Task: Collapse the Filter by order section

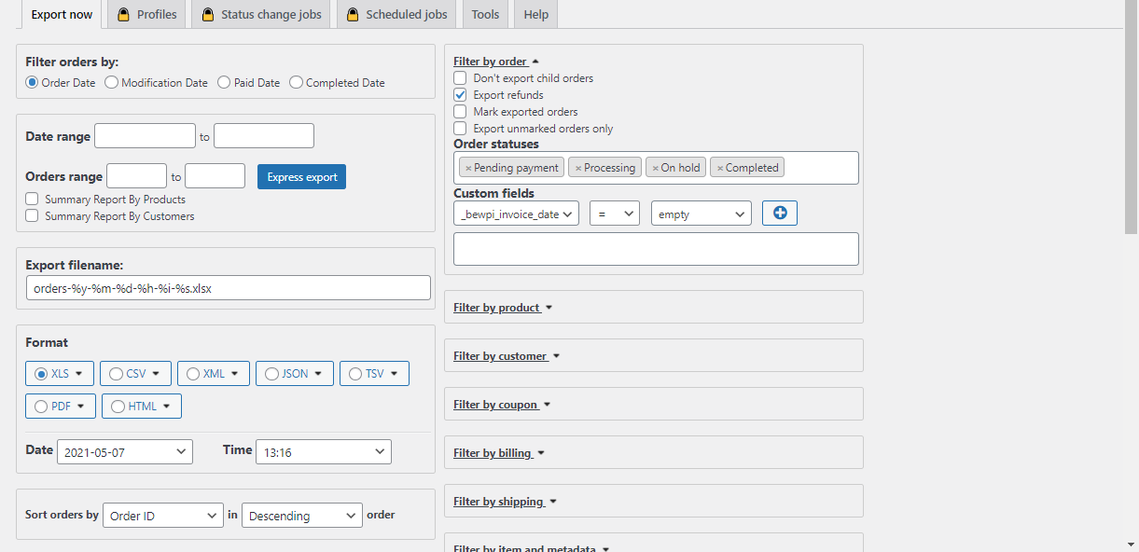Action: (x=496, y=62)
